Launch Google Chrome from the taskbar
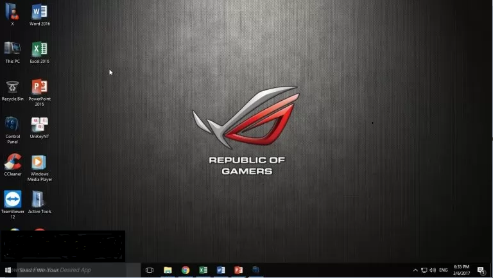The image size is (493, 278). pos(186,270)
